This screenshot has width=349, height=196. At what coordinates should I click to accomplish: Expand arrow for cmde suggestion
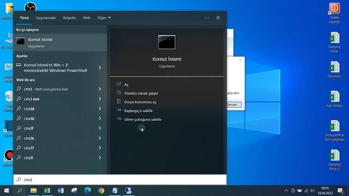point(100,138)
